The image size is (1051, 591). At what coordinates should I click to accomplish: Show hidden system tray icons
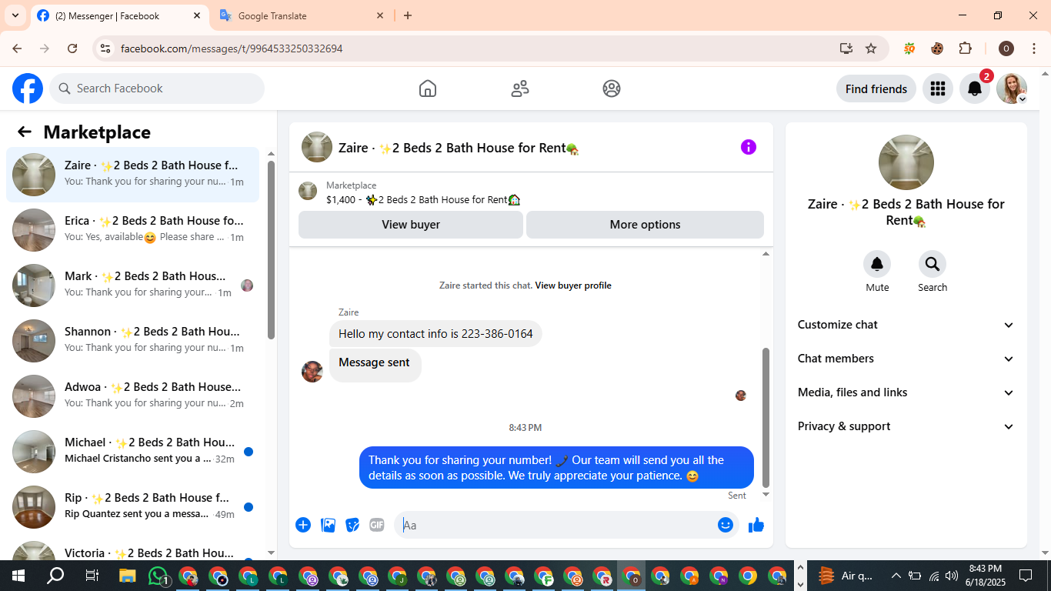[896, 576]
